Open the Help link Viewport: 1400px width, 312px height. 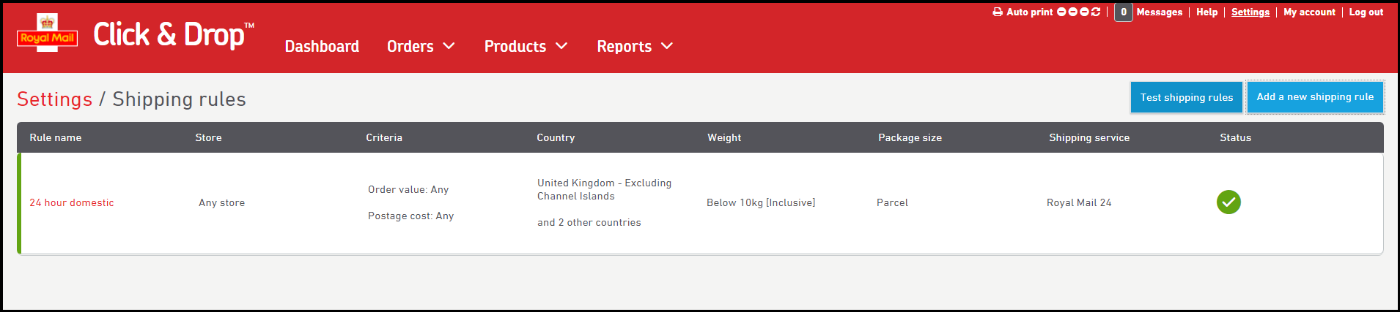(1206, 12)
